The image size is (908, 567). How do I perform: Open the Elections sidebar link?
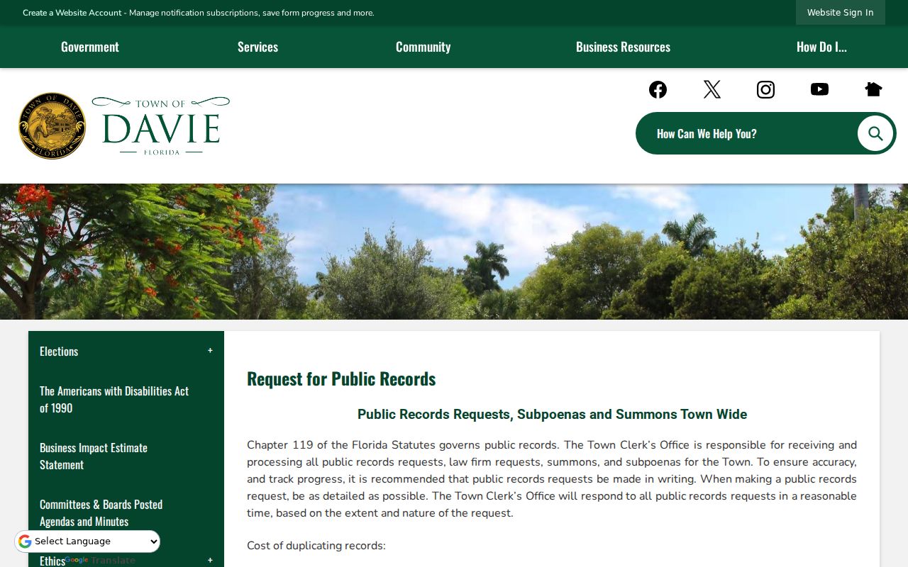pyautogui.click(x=59, y=351)
